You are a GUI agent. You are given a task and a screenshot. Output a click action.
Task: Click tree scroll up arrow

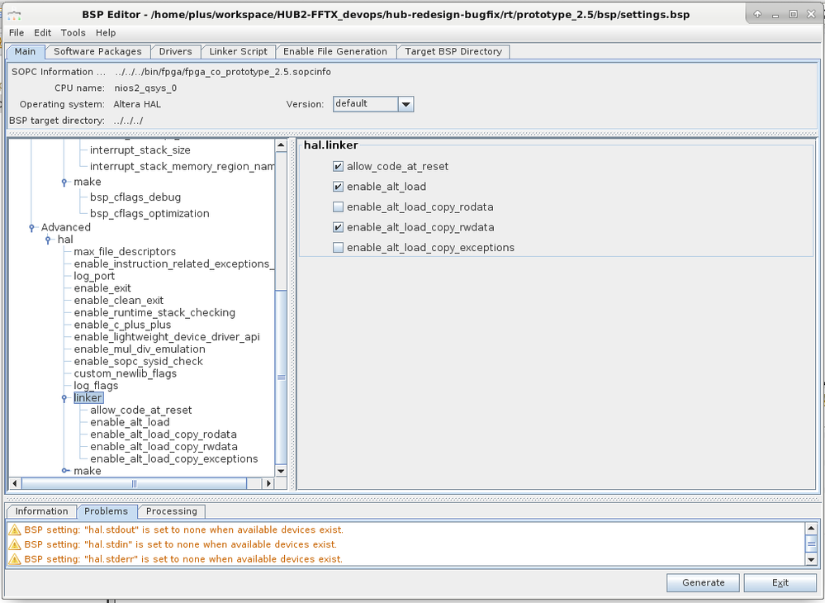[x=281, y=145]
